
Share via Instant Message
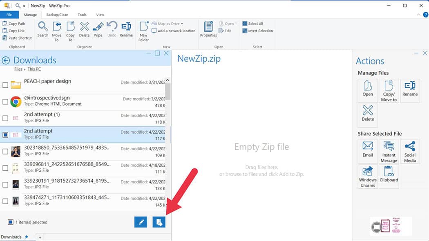coord(389,152)
